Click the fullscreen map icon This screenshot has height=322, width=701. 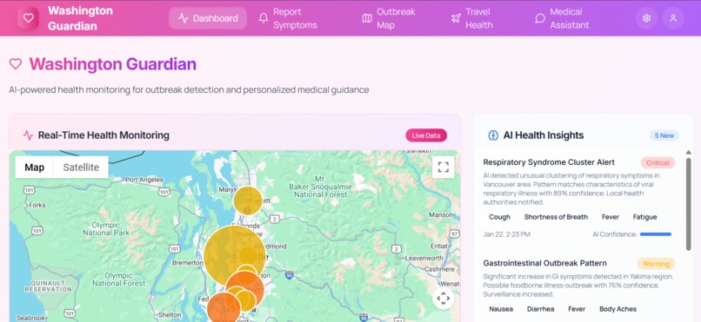[443, 168]
